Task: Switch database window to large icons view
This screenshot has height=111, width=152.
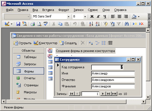Action: tap(91, 43)
